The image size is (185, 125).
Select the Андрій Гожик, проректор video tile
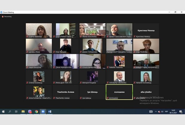coord(146,61)
